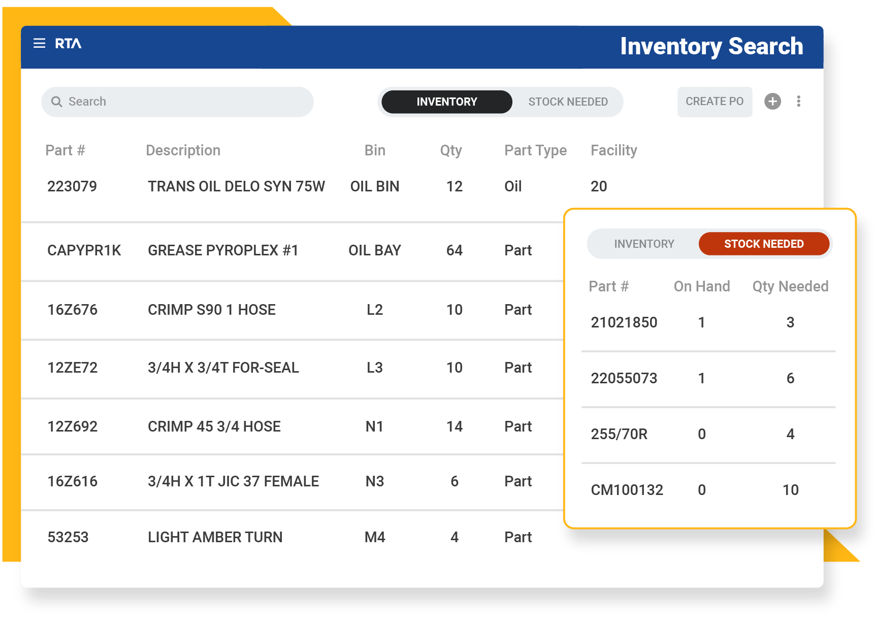Screen dimensions: 874x627
Task: Select INVENTORY in the popup card toggle
Action: point(644,244)
